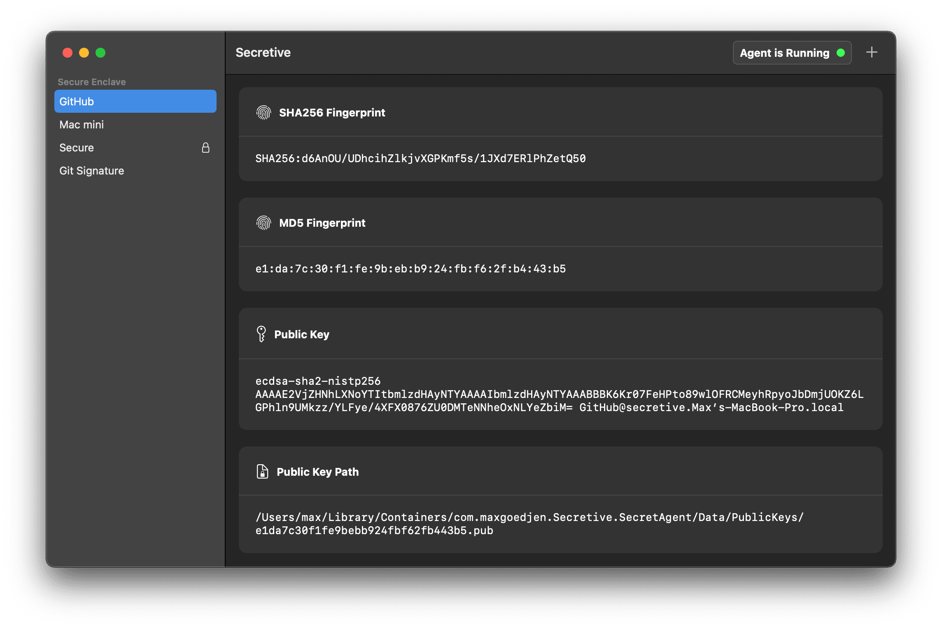Click the plus icon to create a new secret

[x=872, y=52]
